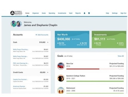Click the Accounts panel heading
Image resolution: width=128 pixels, height=97 pixels.
18,35
